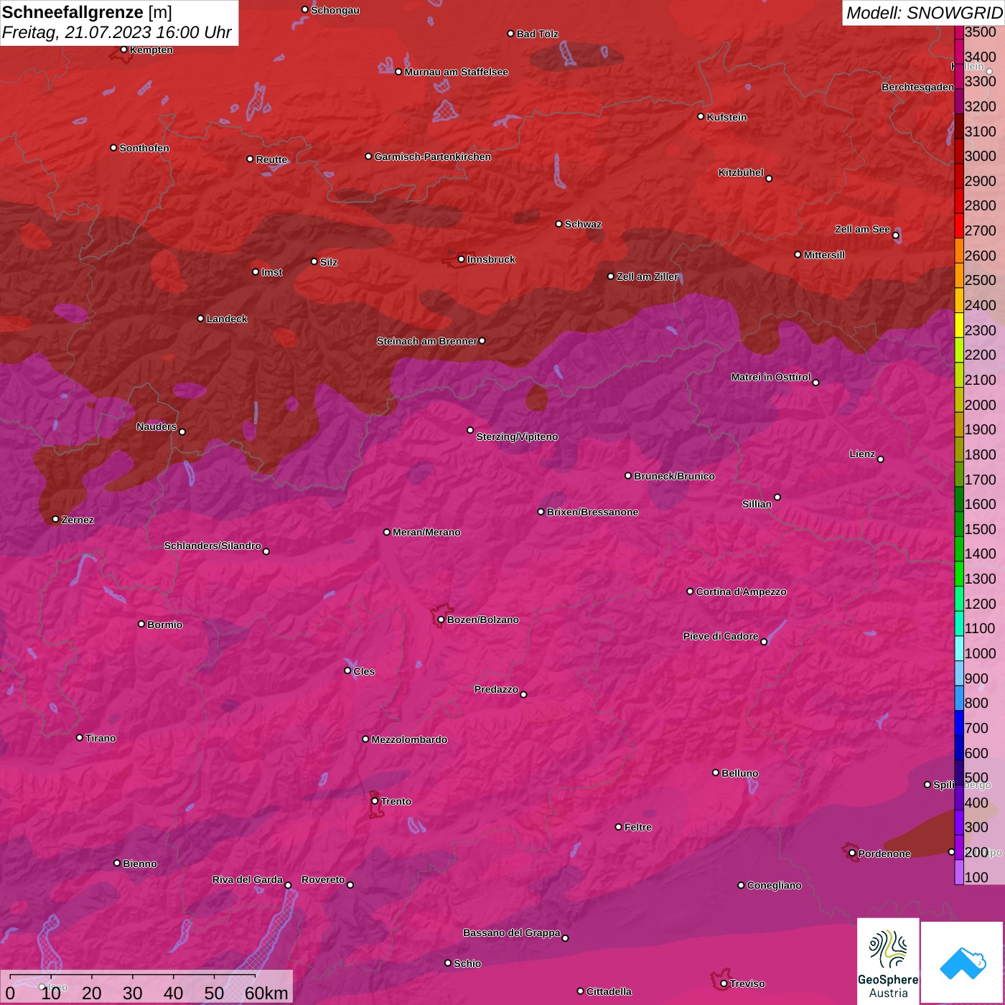Click the Meran/Merano label
The height and width of the screenshot is (1005, 1005).
click(x=426, y=532)
